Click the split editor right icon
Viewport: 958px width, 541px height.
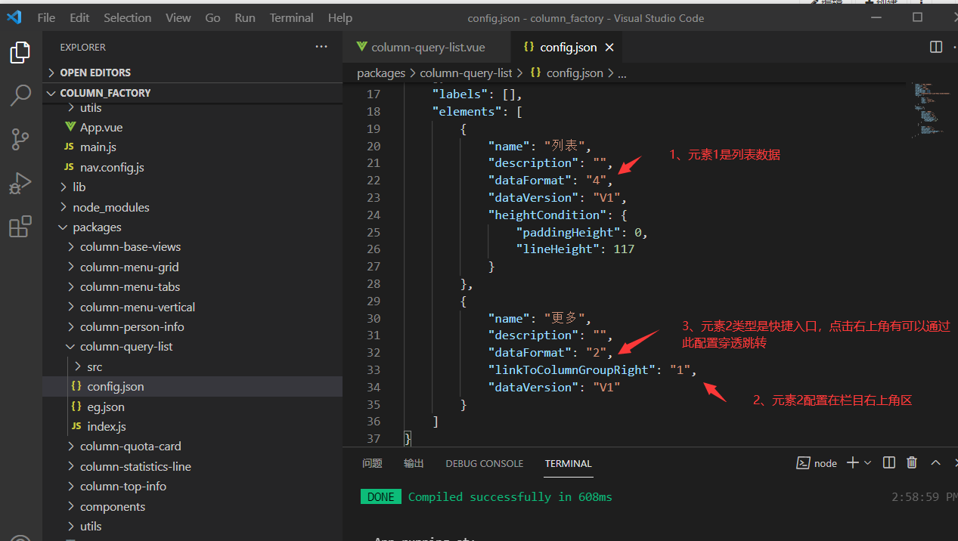click(x=935, y=47)
